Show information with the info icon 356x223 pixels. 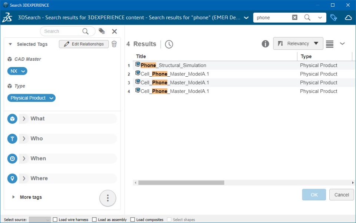[x=265, y=44]
